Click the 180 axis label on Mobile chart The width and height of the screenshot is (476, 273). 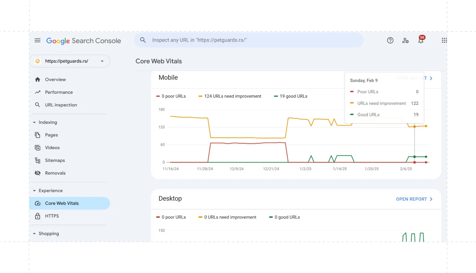click(161, 110)
